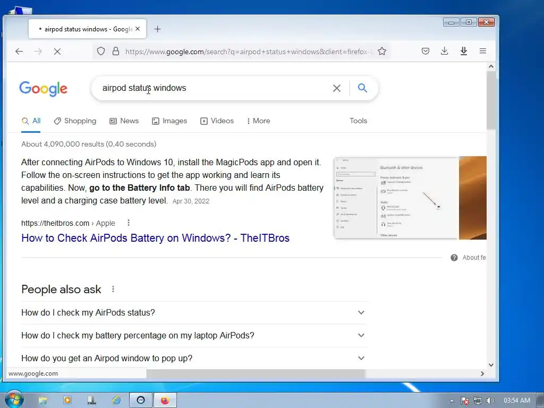This screenshot has height=408, width=544.
Task: Click the About featured snippets text
Action: click(x=474, y=258)
